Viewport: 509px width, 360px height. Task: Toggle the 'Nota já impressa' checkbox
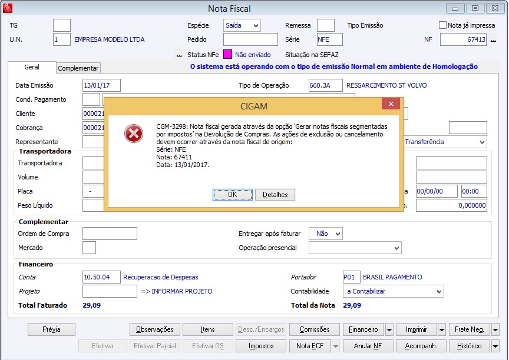point(442,25)
